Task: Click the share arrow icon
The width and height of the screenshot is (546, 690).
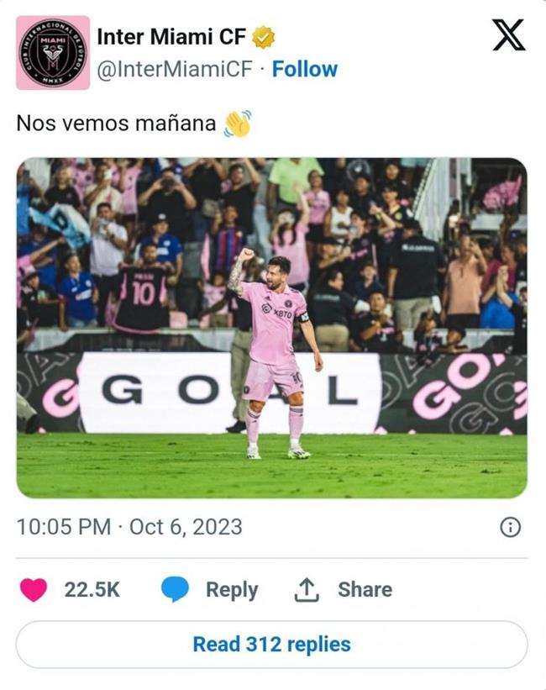Action: pyautogui.click(x=307, y=590)
